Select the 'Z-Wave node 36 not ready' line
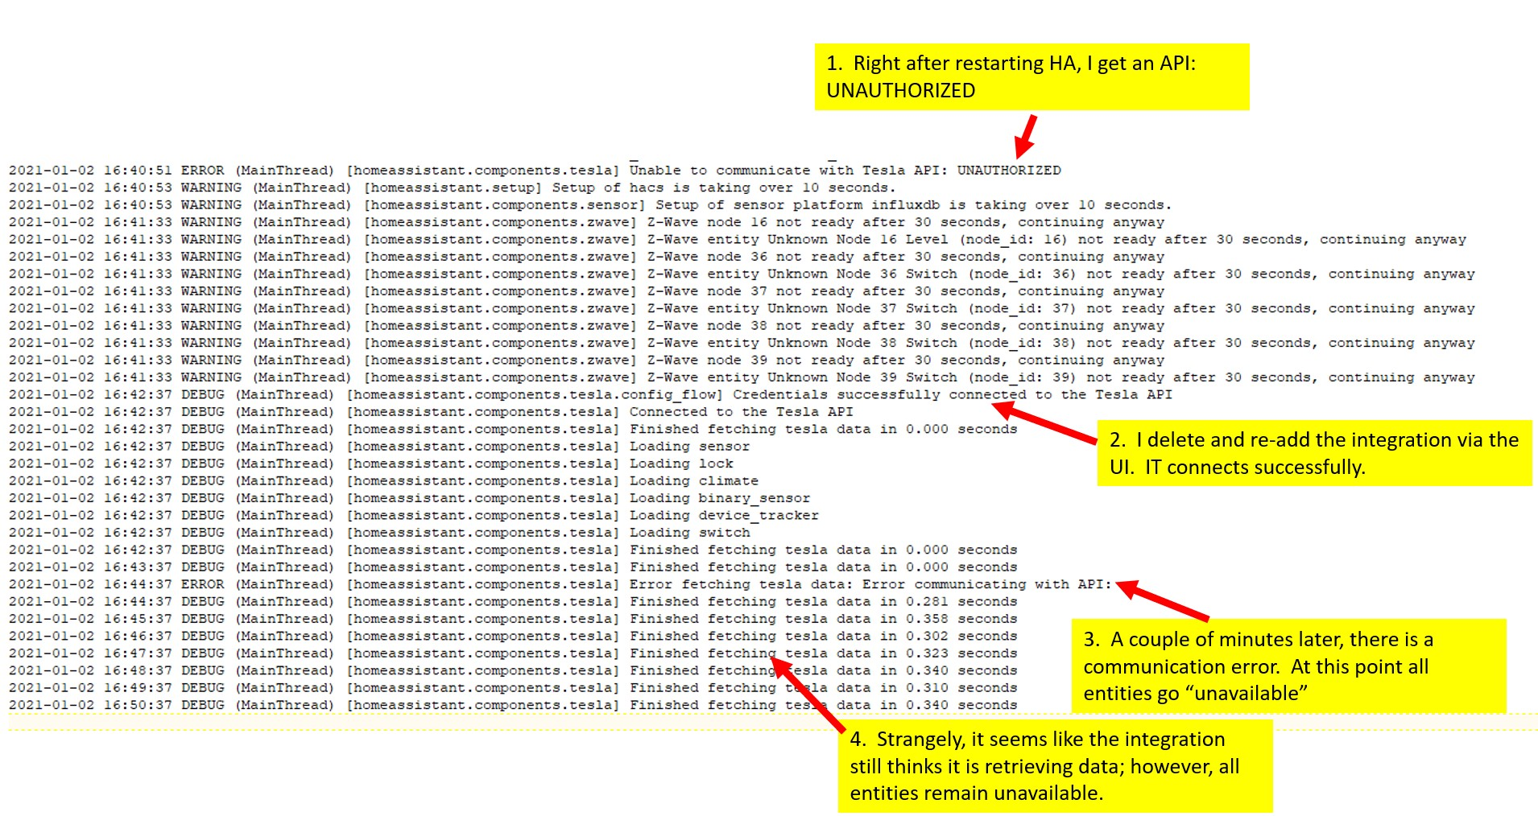The image size is (1538, 816). (586, 257)
